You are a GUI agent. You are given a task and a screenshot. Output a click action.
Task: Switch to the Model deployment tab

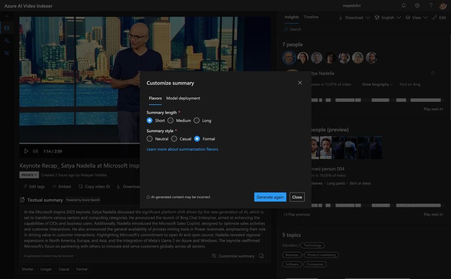pos(183,98)
